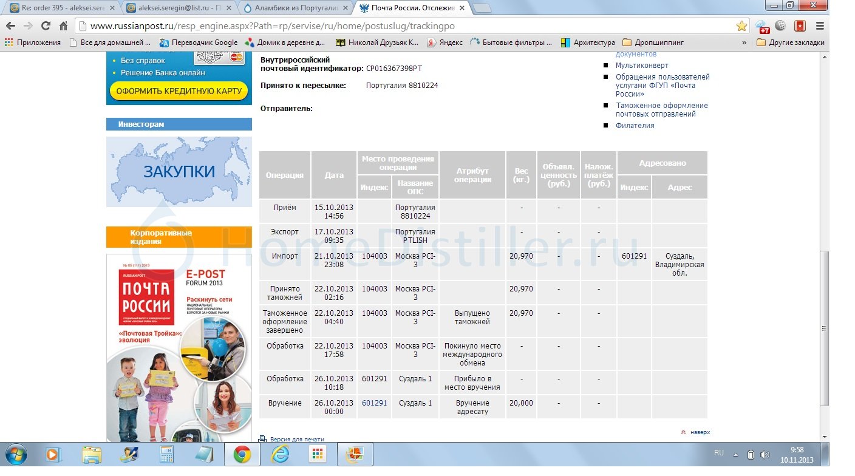Click the vertical page scrollbar thumb
855x476 pixels.
824,328
